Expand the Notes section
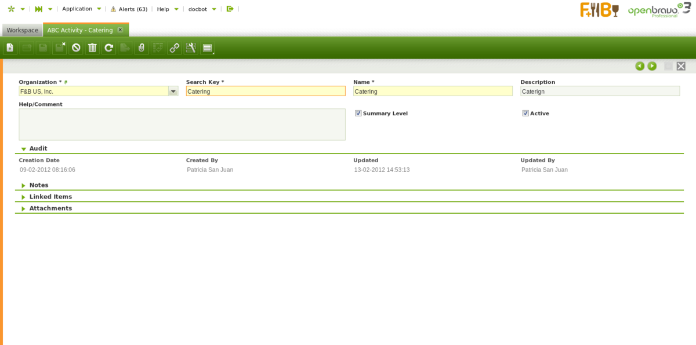 (24, 185)
